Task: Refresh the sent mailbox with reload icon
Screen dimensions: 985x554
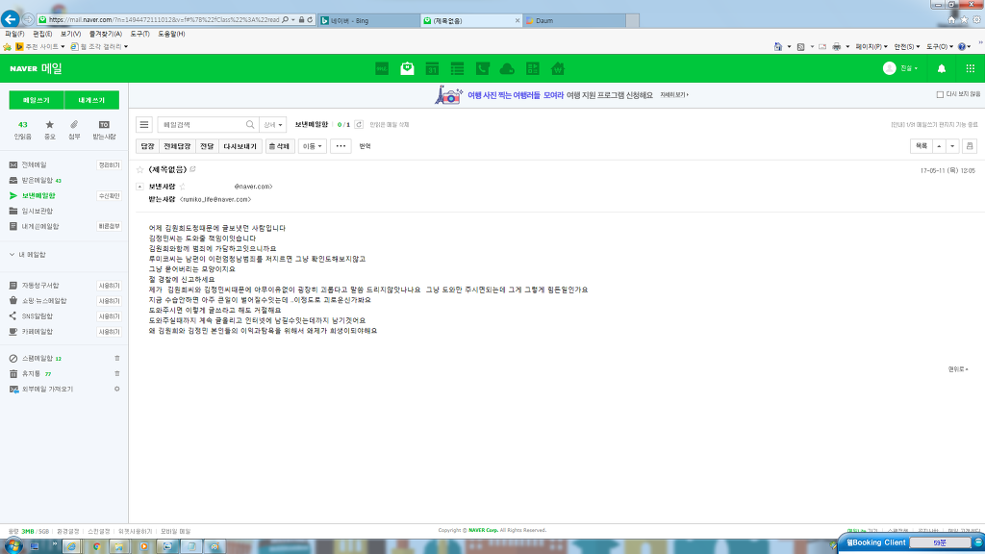Action: coord(359,124)
